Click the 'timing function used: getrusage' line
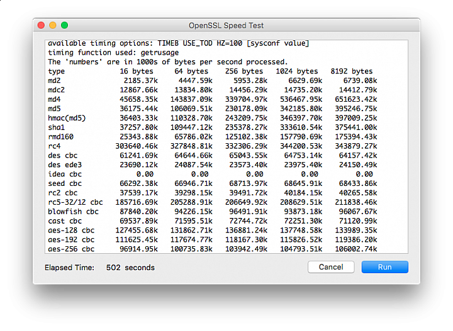453x331 pixels. click(x=113, y=53)
